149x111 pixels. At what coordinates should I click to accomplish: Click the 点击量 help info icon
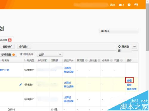coord(99,60)
